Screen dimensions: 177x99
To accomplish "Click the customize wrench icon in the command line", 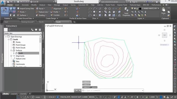I will tap(80, 90).
